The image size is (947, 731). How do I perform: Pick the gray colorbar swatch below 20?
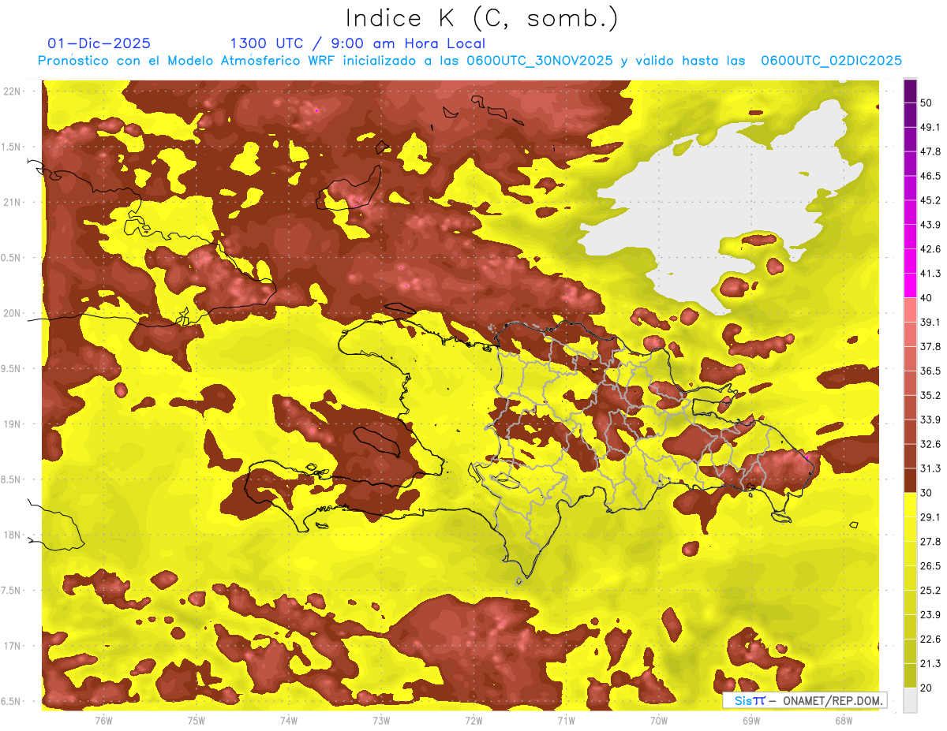(910, 700)
